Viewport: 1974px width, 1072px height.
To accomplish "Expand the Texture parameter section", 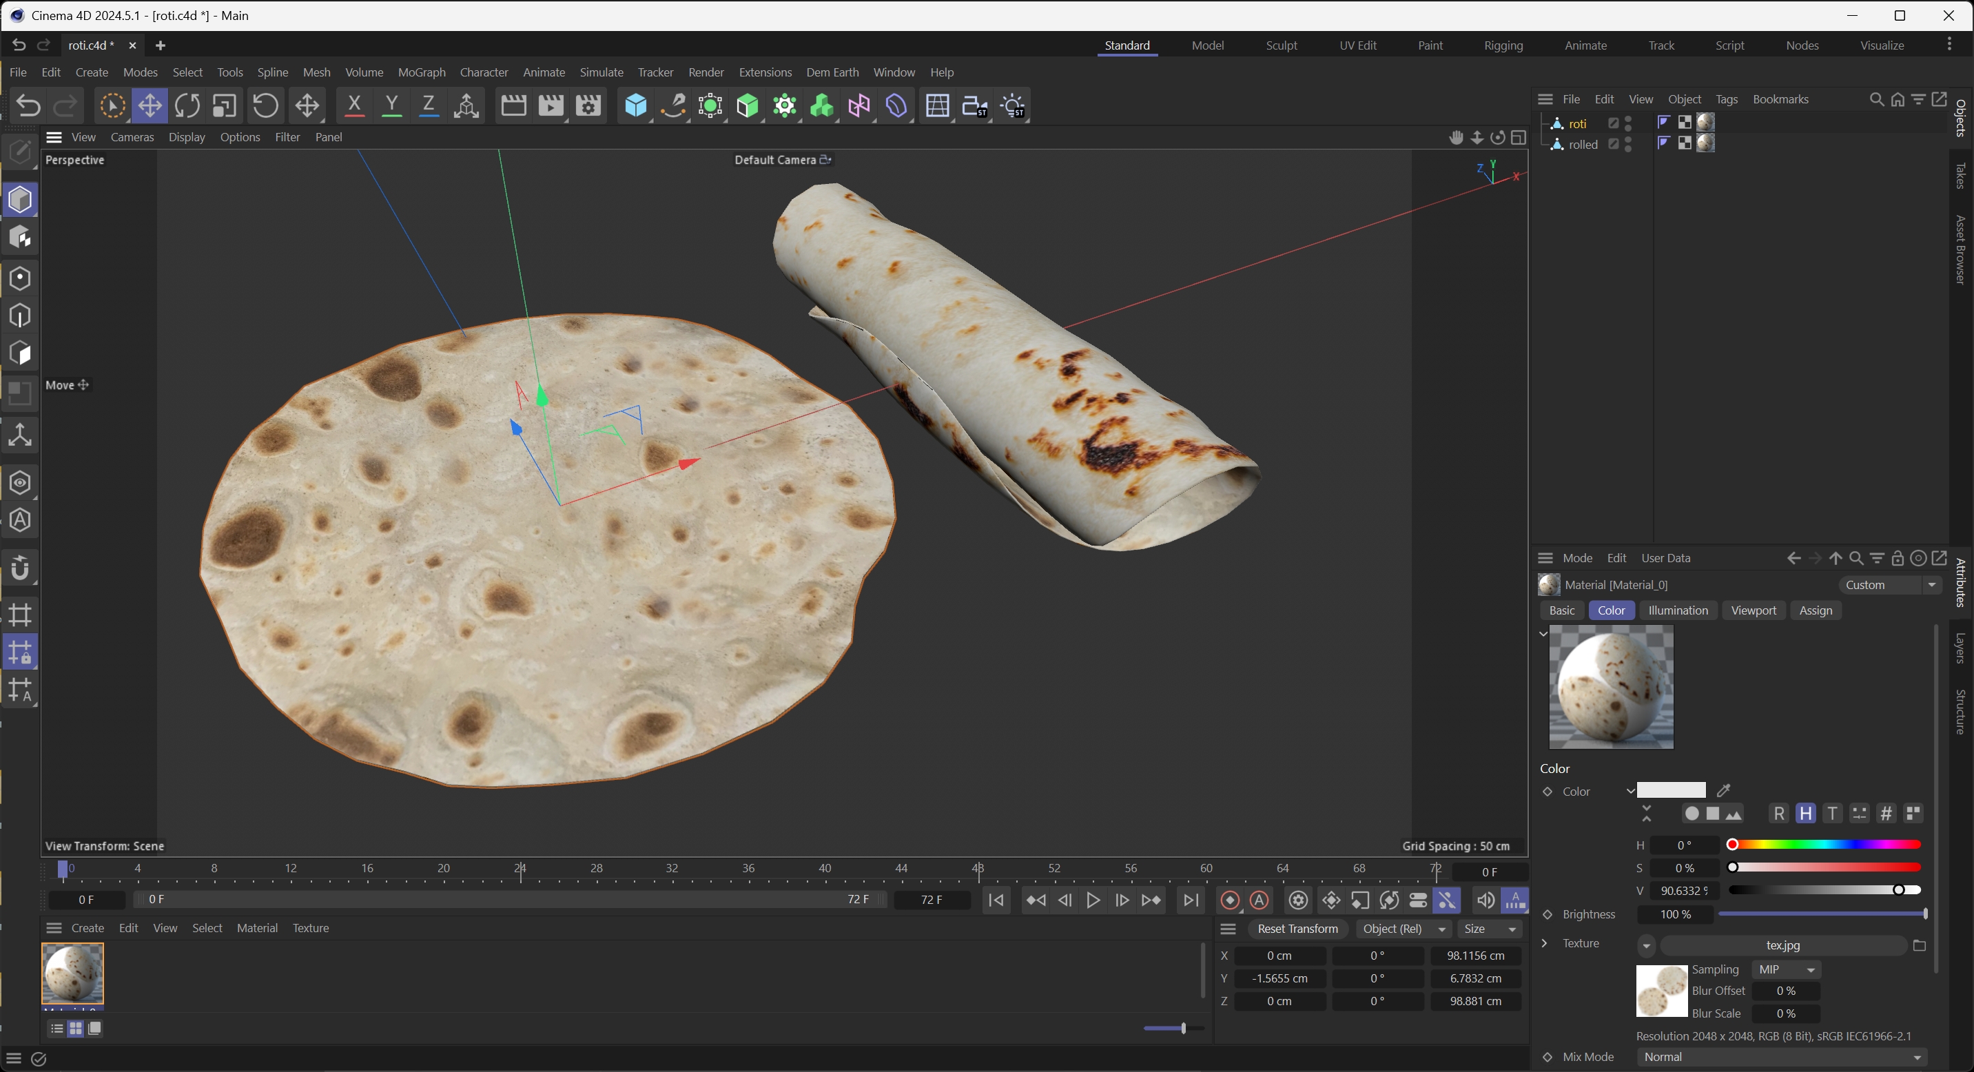I will coord(1544,943).
